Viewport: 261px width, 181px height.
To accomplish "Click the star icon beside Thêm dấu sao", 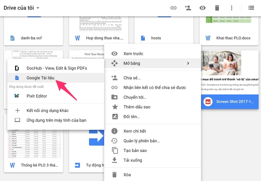I will click(115, 107).
